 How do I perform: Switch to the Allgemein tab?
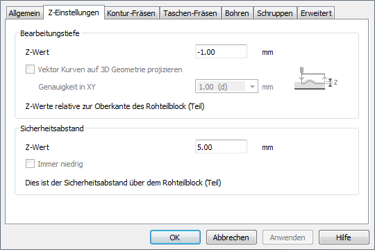(x=24, y=13)
